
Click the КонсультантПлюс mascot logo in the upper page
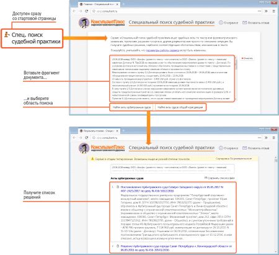coord(84,22)
